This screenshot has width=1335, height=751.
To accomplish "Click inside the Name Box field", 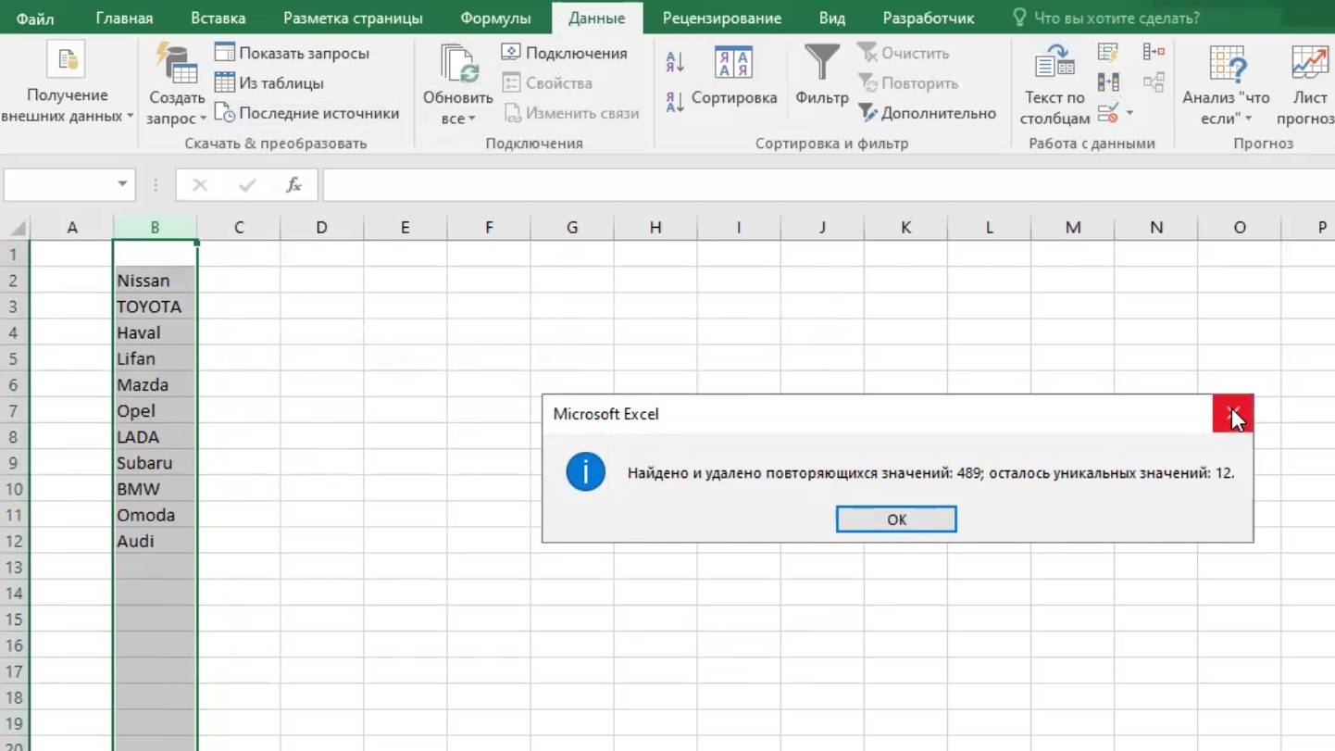I will [x=57, y=185].
